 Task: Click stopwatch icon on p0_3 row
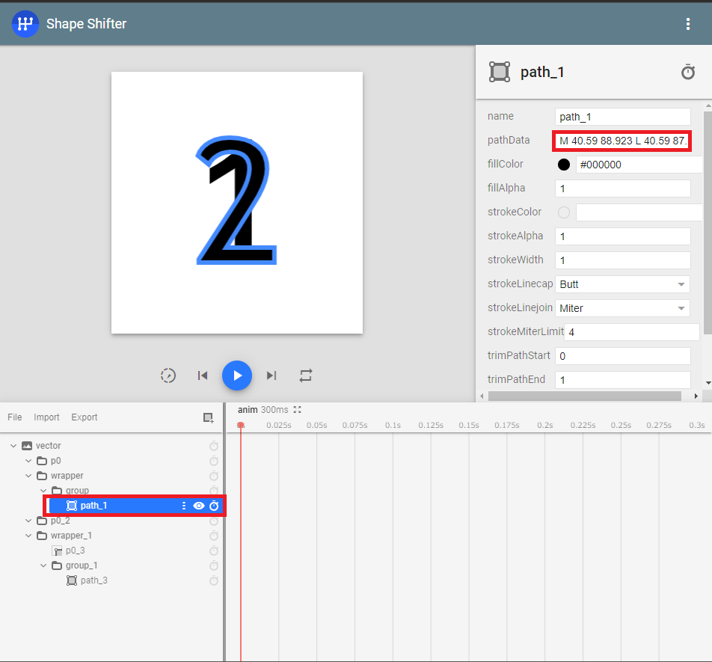tap(214, 551)
